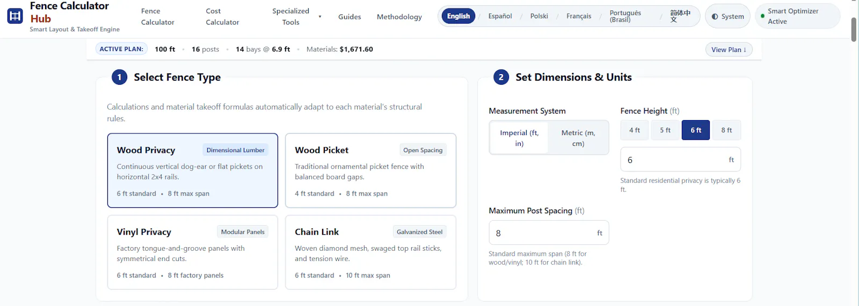Choose Imperial (ft, in) measurement system
The height and width of the screenshot is (306, 859).
click(519, 138)
